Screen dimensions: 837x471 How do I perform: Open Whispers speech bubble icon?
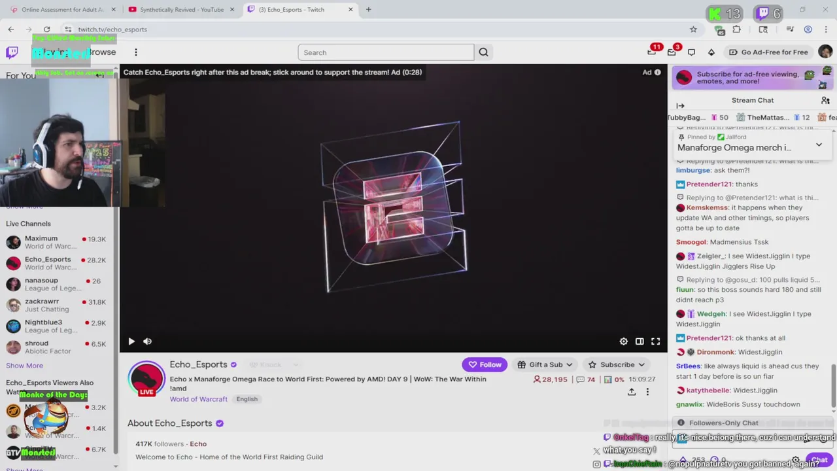click(x=691, y=52)
